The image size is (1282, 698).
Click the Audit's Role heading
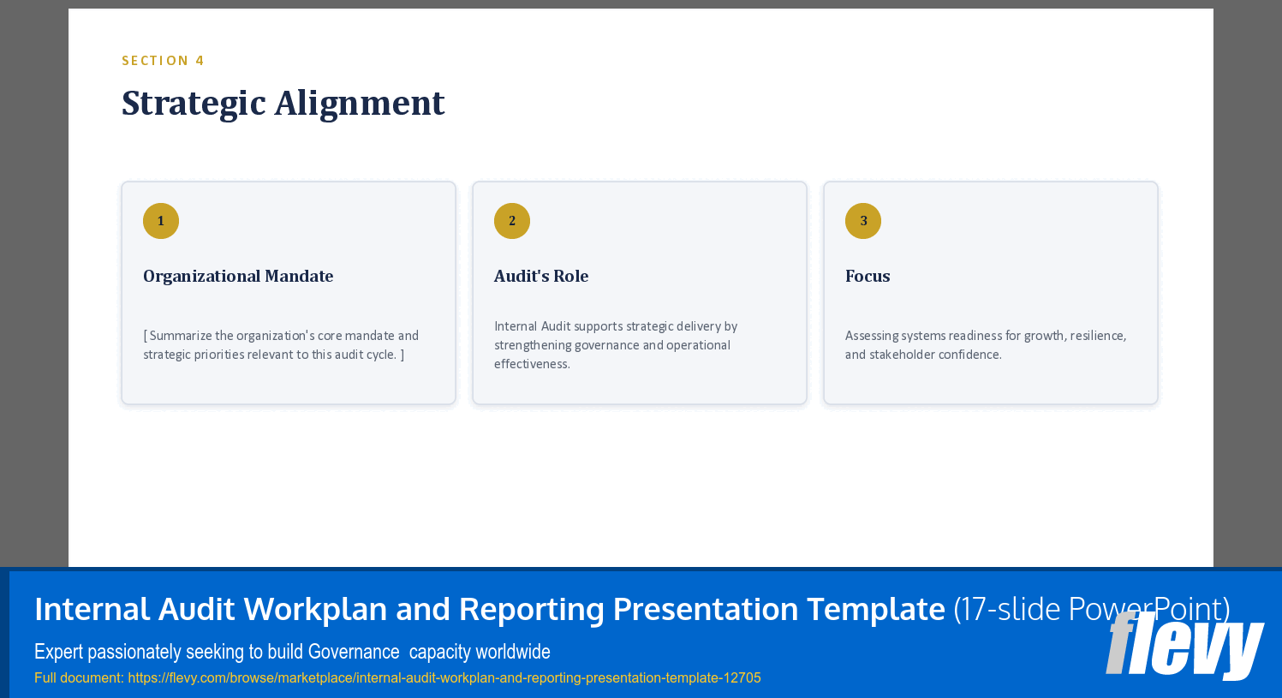541,276
